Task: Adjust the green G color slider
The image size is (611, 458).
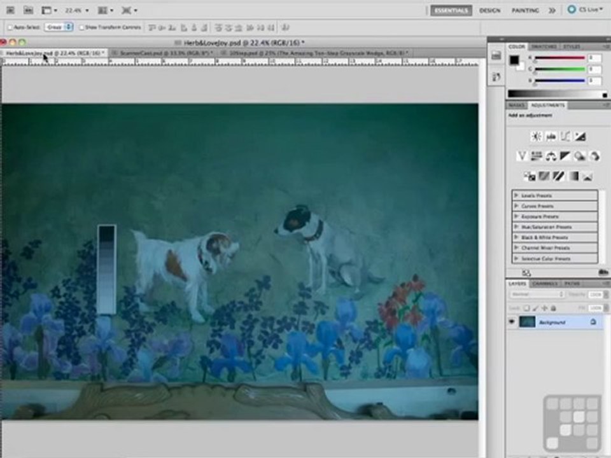Action: tap(560, 69)
